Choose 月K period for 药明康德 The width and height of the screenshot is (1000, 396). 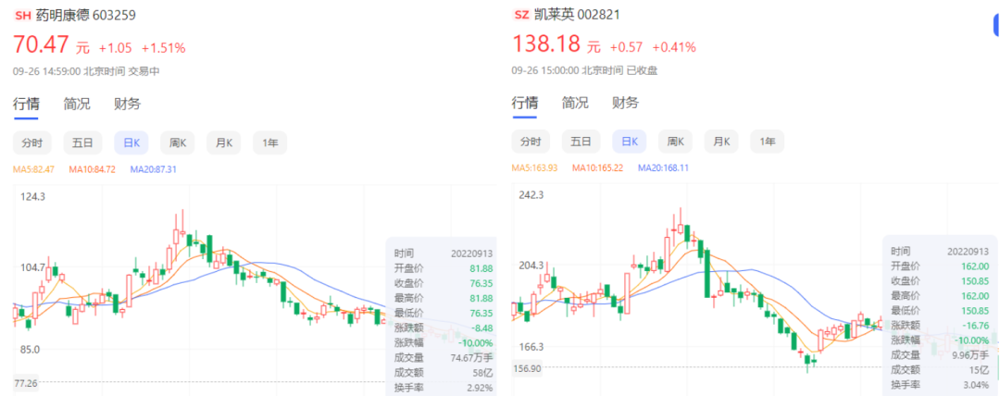click(223, 142)
